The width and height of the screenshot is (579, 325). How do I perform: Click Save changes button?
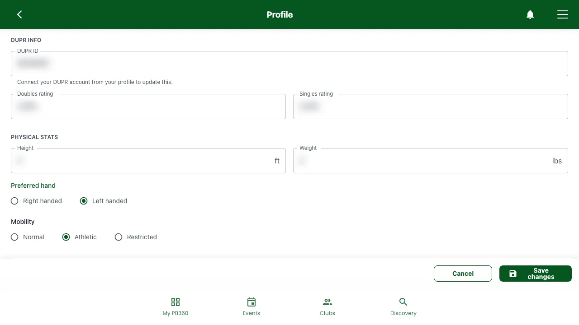pyautogui.click(x=536, y=274)
